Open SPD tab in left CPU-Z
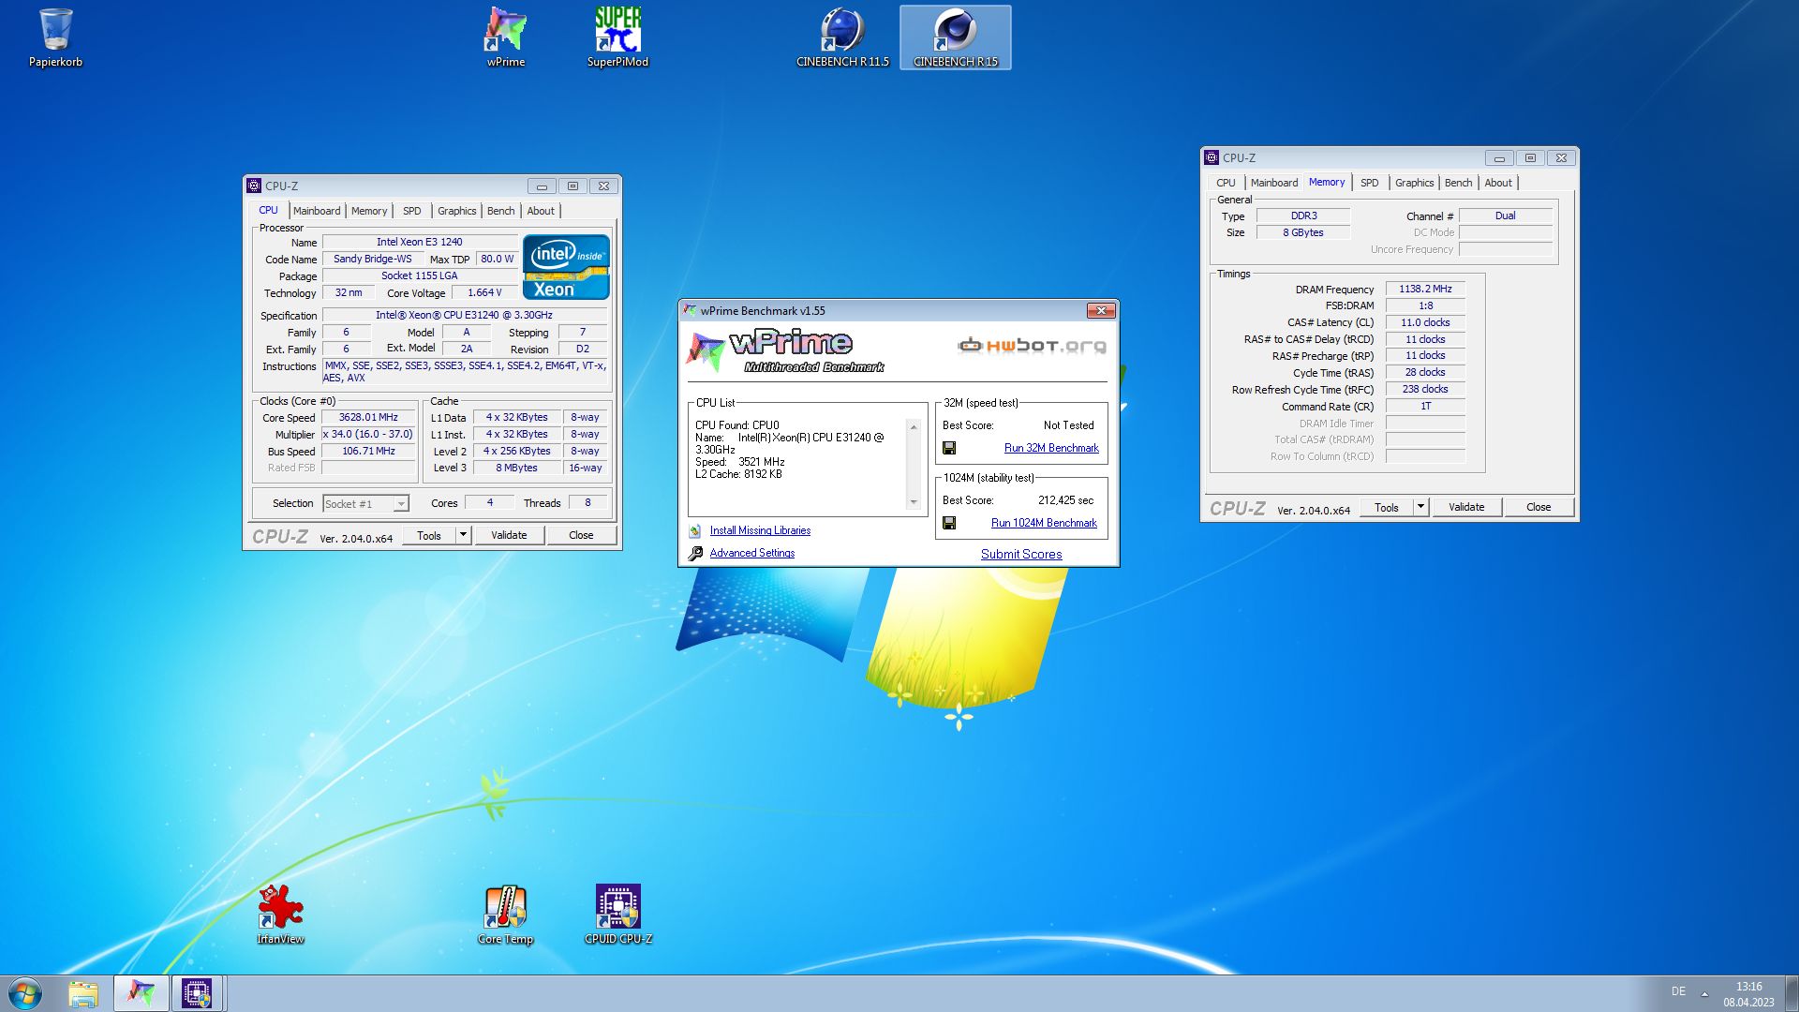The width and height of the screenshot is (1799, 1012). coord(412,211)
